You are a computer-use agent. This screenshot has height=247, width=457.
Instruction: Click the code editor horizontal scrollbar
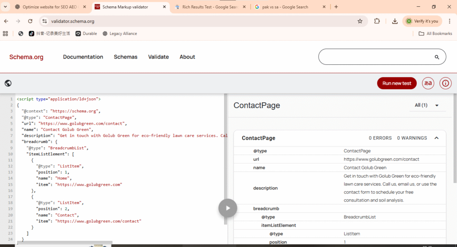pos(65,243)
